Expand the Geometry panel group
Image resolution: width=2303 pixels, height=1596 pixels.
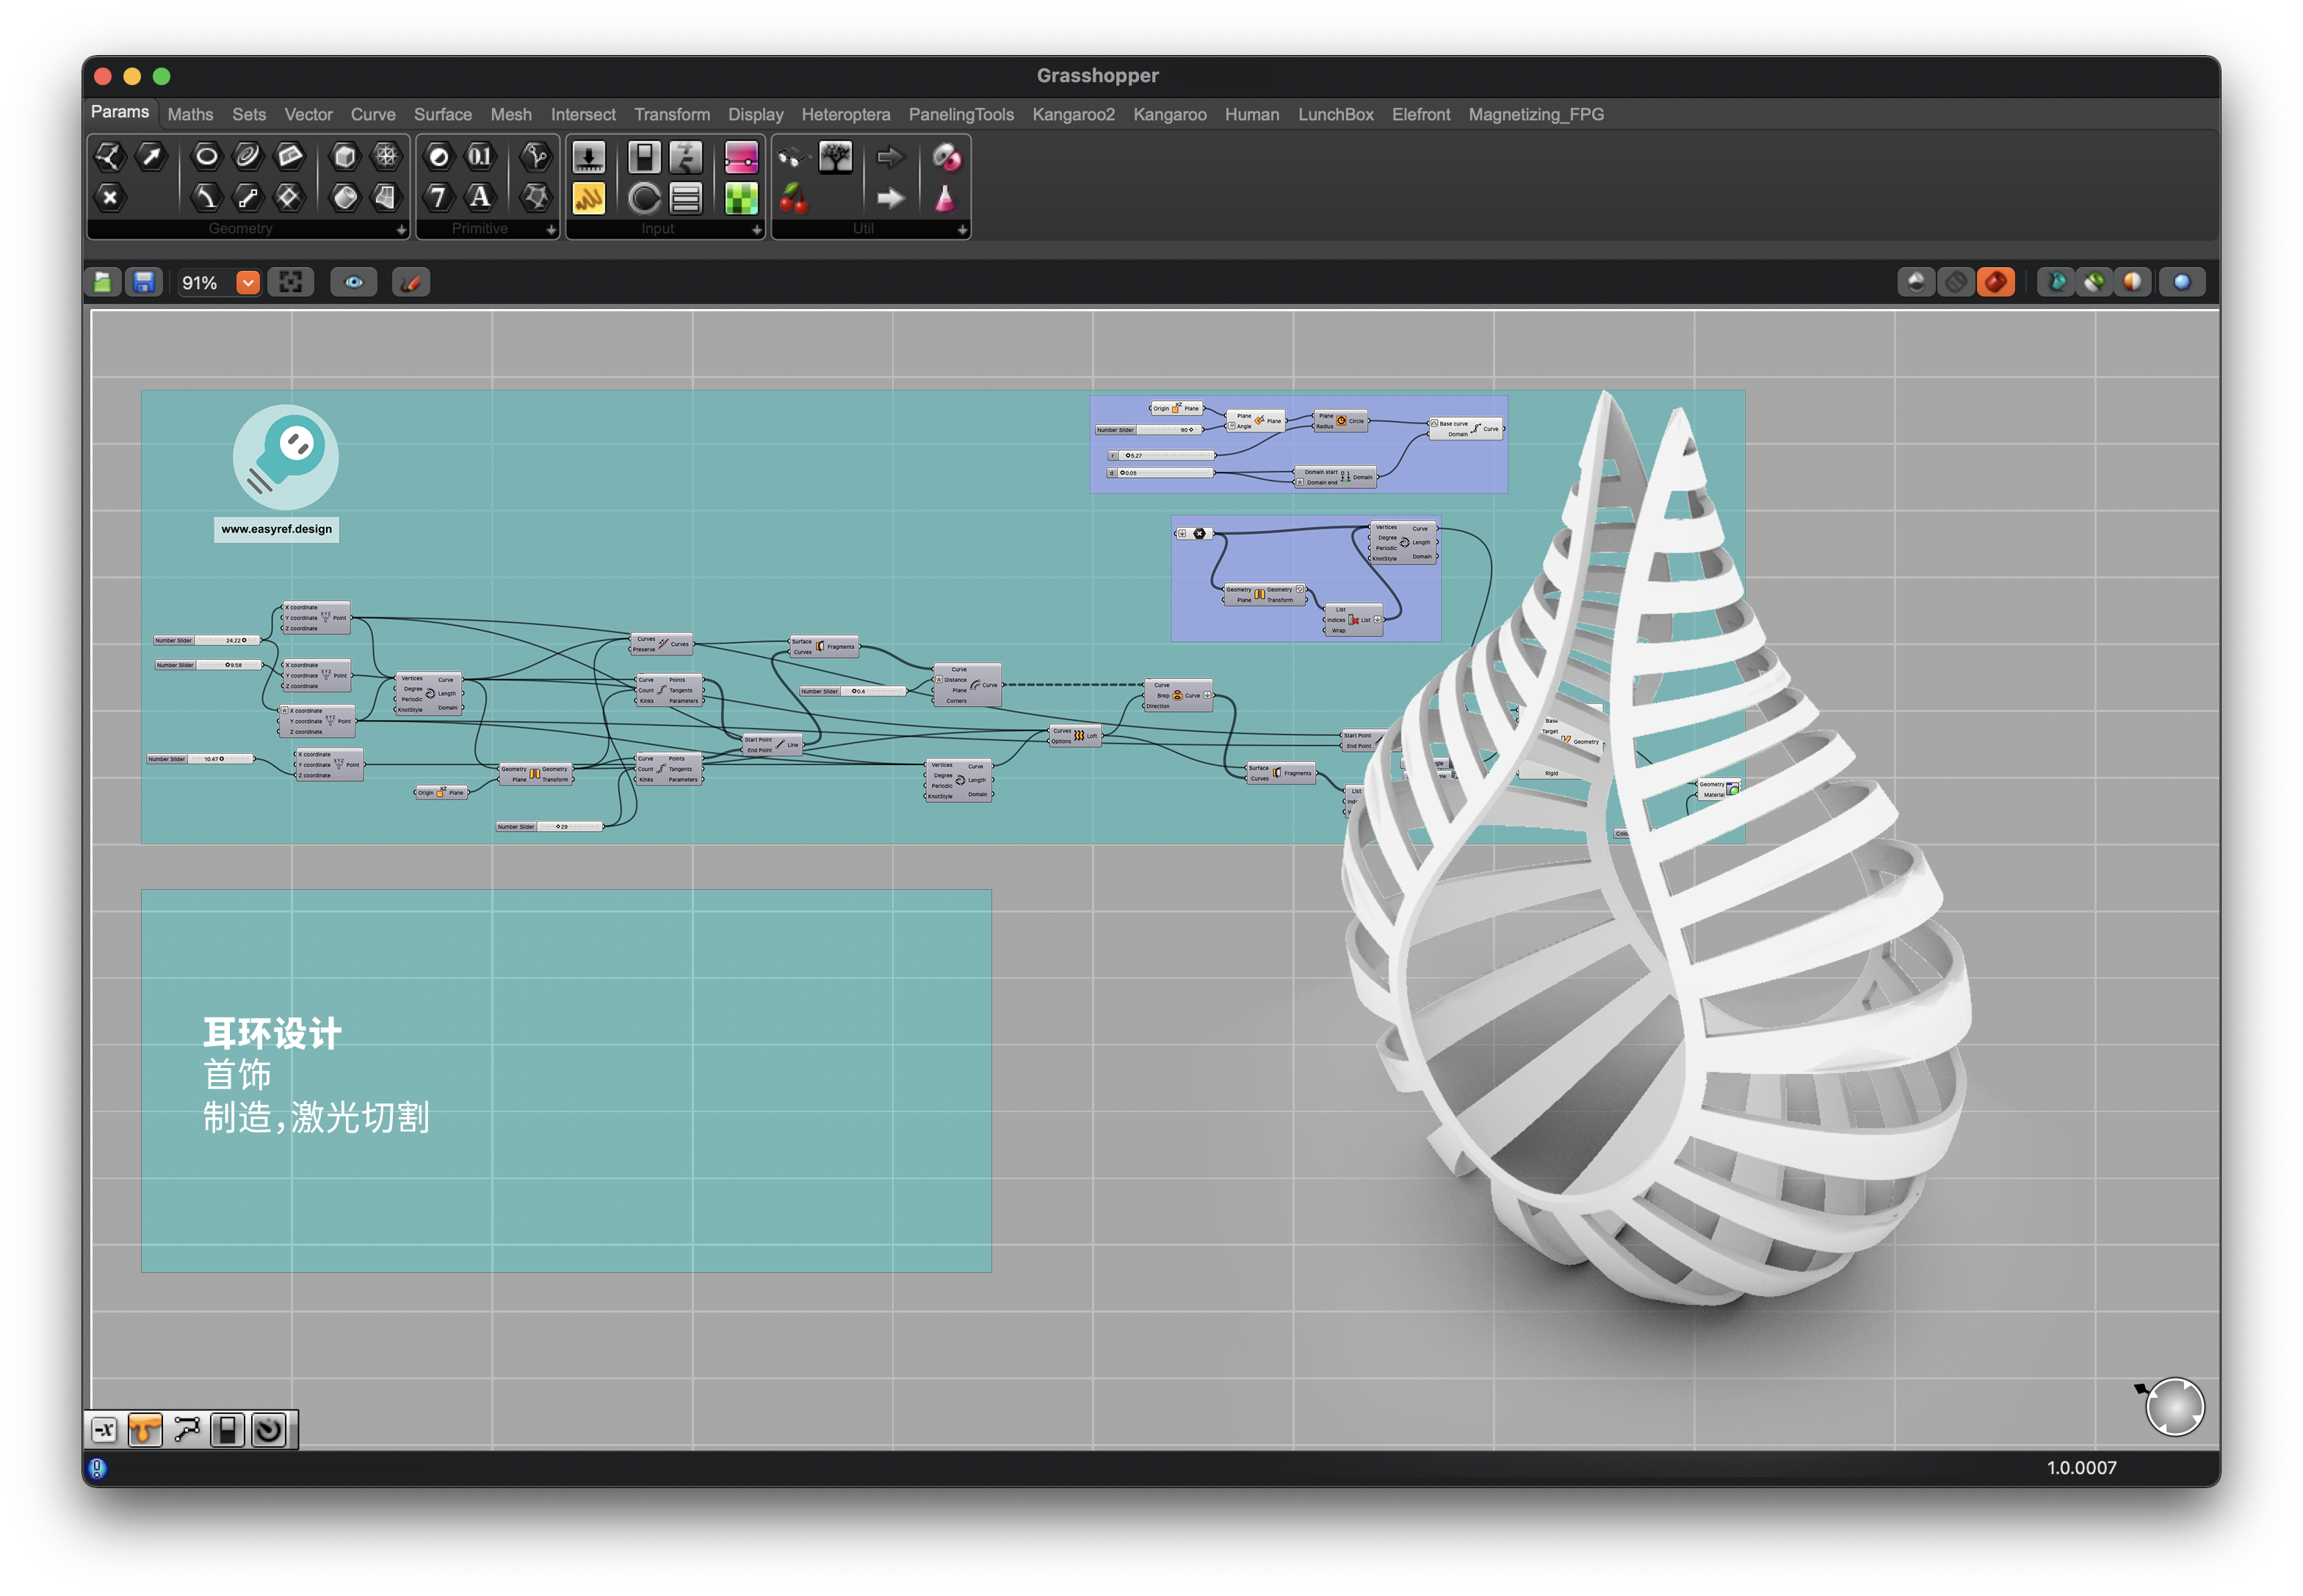[400, 230]
